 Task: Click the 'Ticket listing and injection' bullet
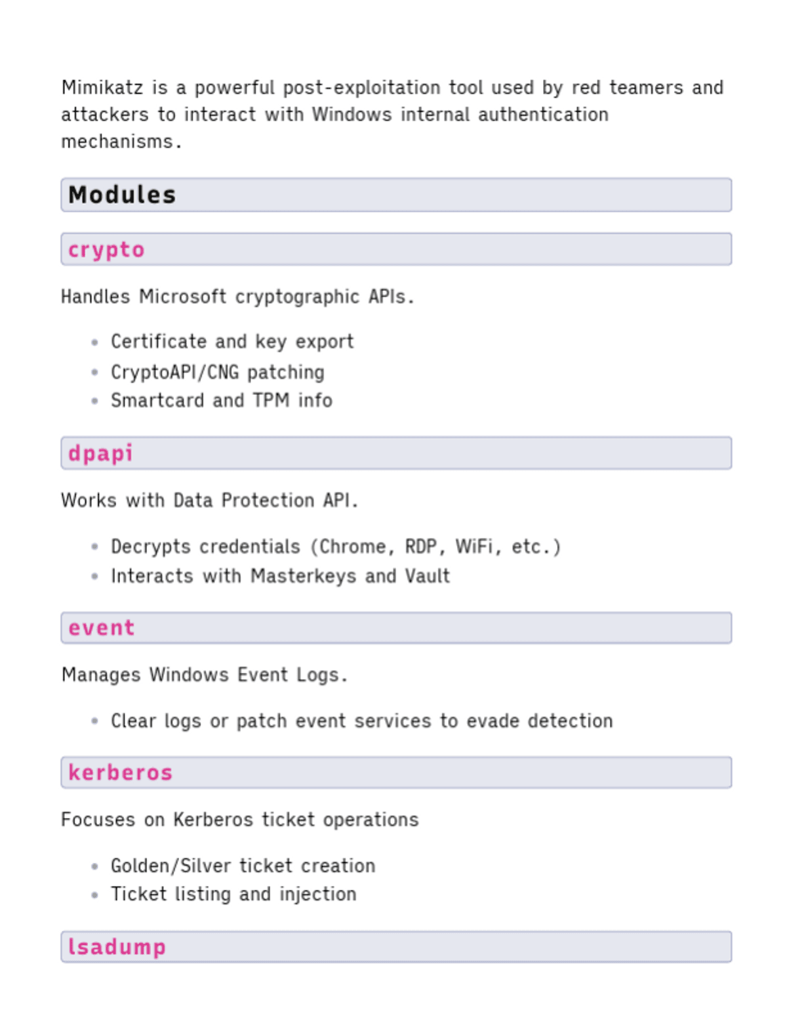tap(233, 894)
